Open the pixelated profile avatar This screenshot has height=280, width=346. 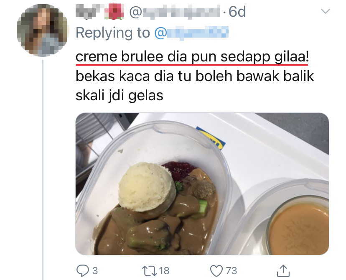tap(42, 30)
